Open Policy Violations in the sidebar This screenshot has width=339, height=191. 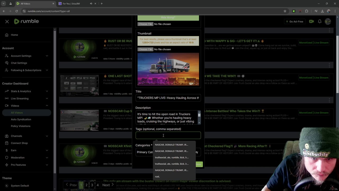pos(21,126)
